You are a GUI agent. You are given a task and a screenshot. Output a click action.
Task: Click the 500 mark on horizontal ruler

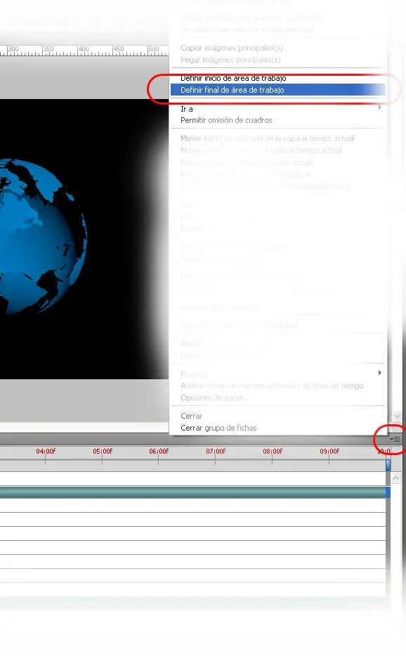pos(154,49)
